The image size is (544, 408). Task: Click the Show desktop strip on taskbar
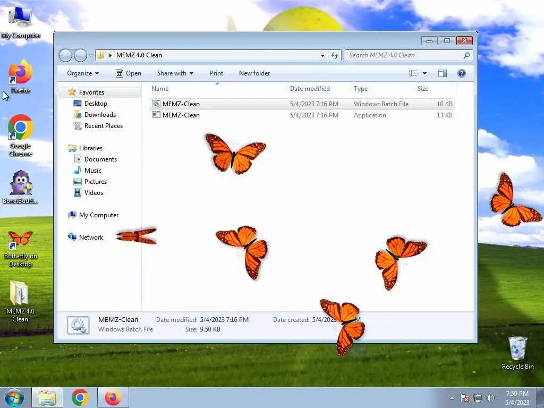point(540,397)
